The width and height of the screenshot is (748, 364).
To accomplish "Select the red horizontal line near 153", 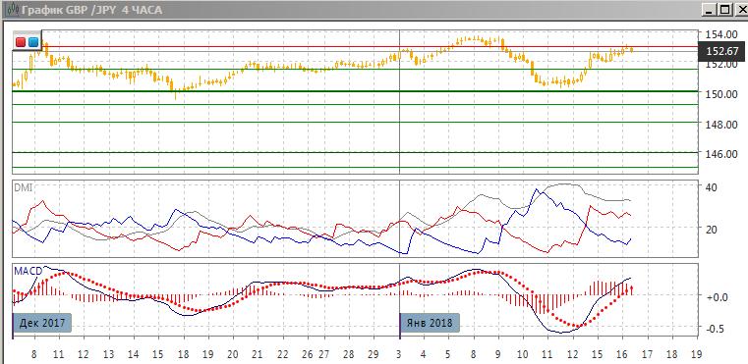I will 355,47.
